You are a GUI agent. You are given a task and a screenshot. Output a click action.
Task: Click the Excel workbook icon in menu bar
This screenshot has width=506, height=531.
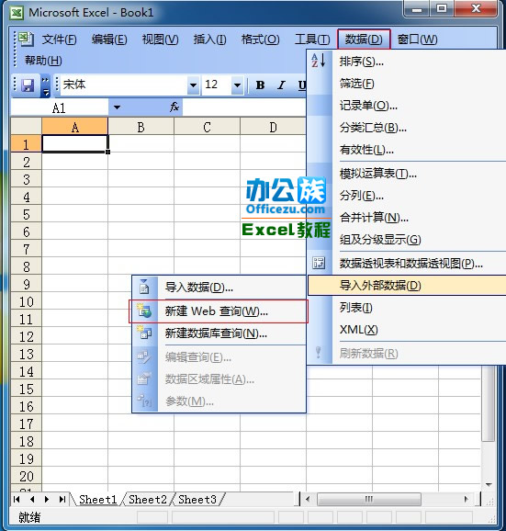26,39
